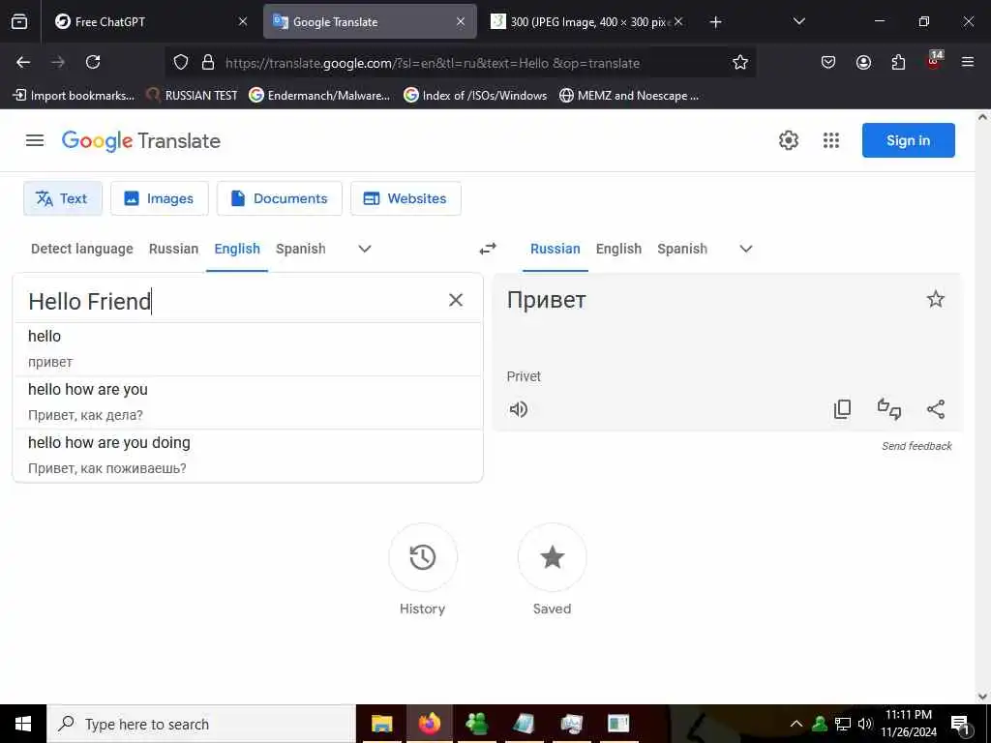Open Google Translate settings gear
991x743 pixels.
788,140
